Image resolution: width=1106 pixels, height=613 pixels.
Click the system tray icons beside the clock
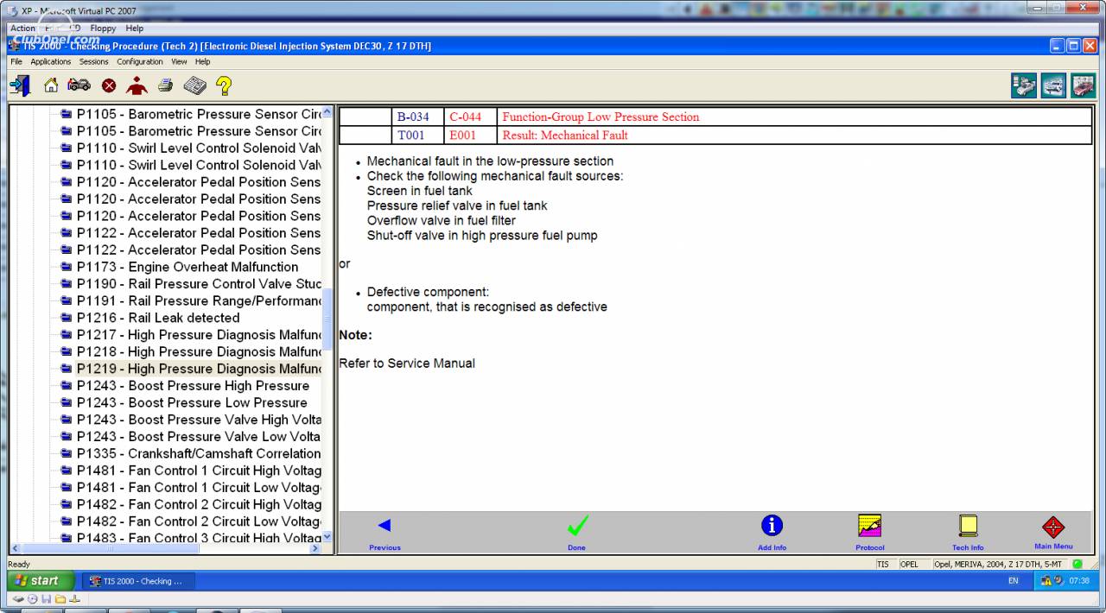[1052, 581]
